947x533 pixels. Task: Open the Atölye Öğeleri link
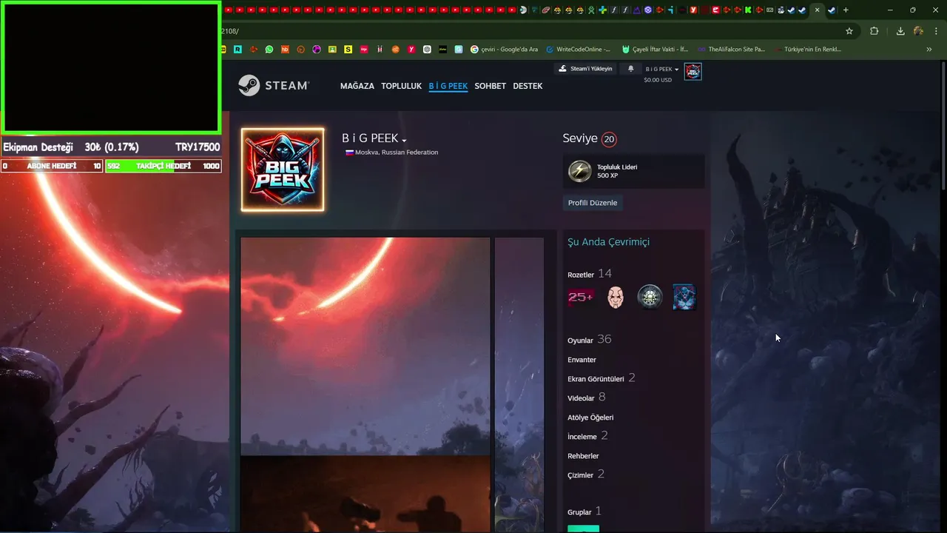coord(590,418)
